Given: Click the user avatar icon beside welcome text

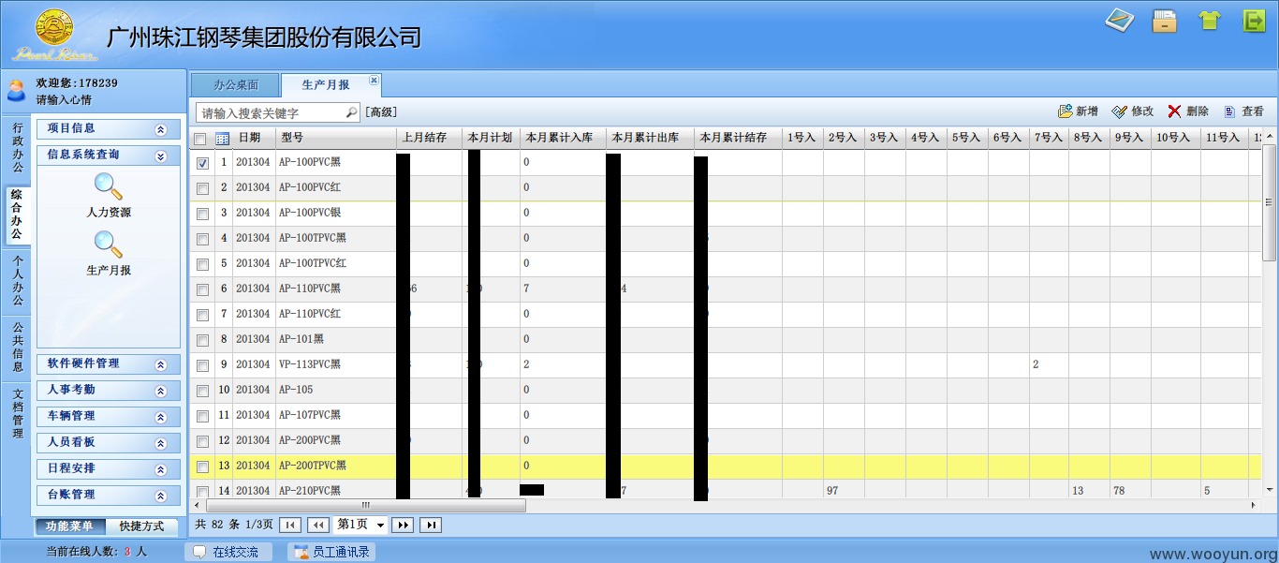Looking at the screenshot, I should pyautogui.click(x=16, y=90).
